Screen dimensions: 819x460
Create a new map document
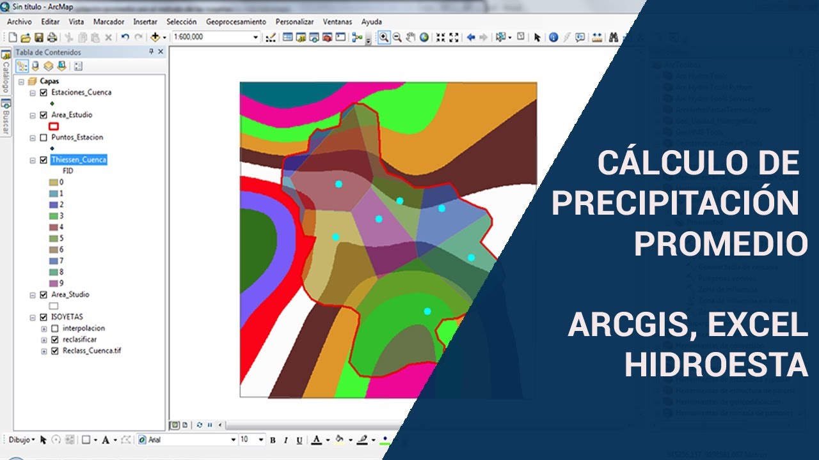13,38
